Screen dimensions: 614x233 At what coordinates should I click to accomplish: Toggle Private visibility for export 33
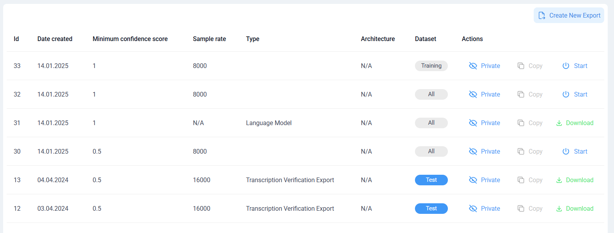click(x=485, y=66)
